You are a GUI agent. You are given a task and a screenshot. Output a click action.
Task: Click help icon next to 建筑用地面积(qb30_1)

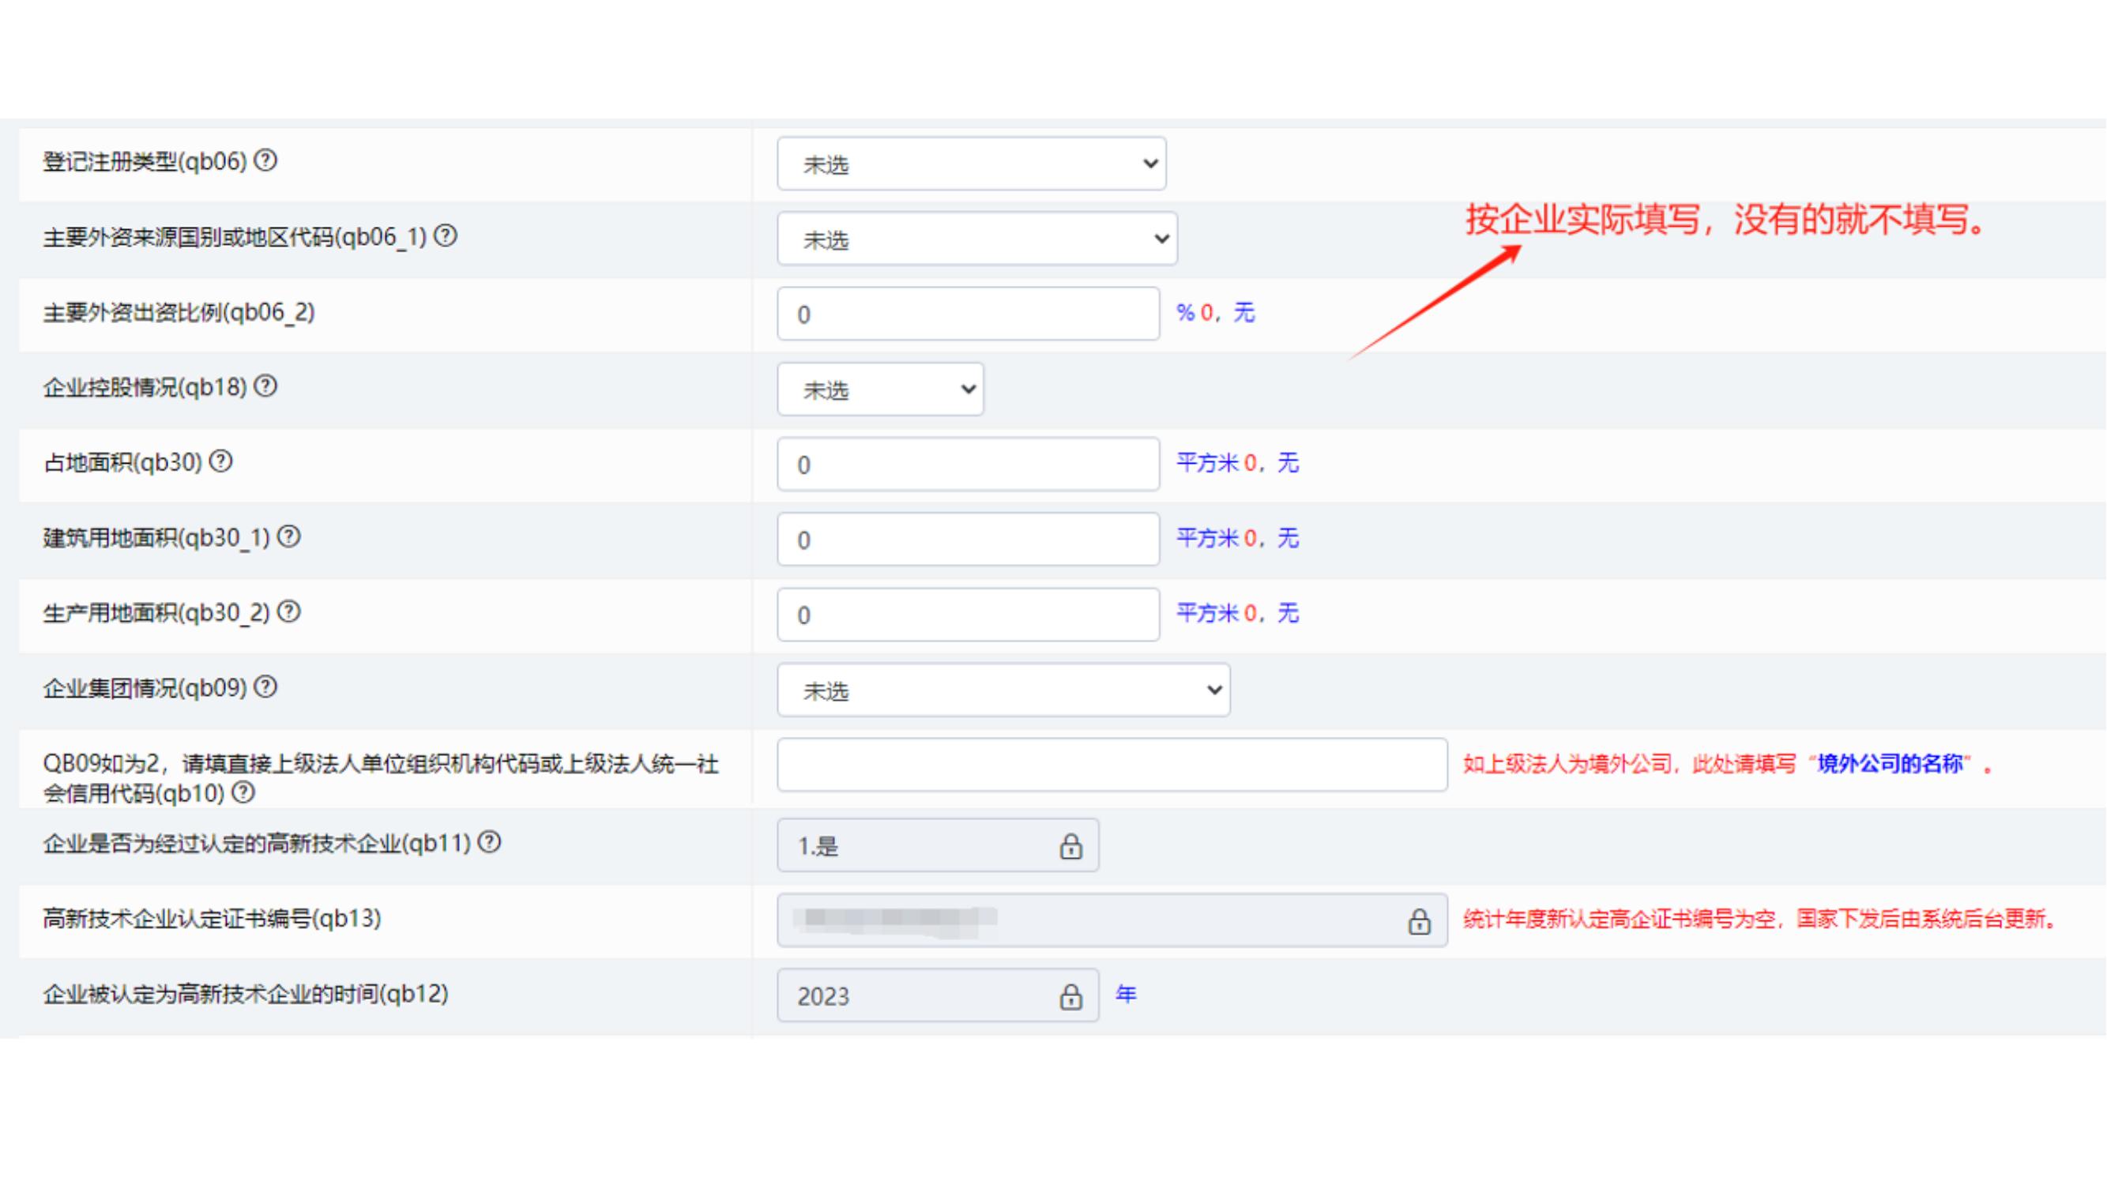tap(288, 536)
